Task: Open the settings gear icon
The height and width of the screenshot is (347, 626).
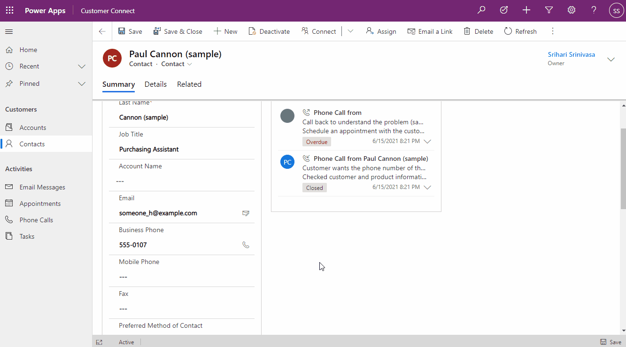Action: 572,10
